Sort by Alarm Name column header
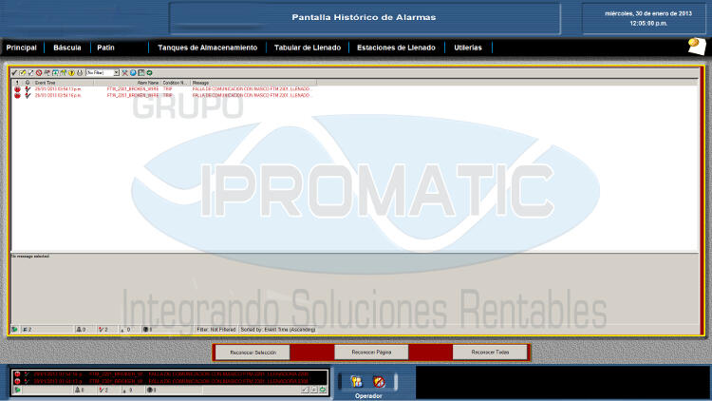 pyautogui.click(x=126, y=83)
